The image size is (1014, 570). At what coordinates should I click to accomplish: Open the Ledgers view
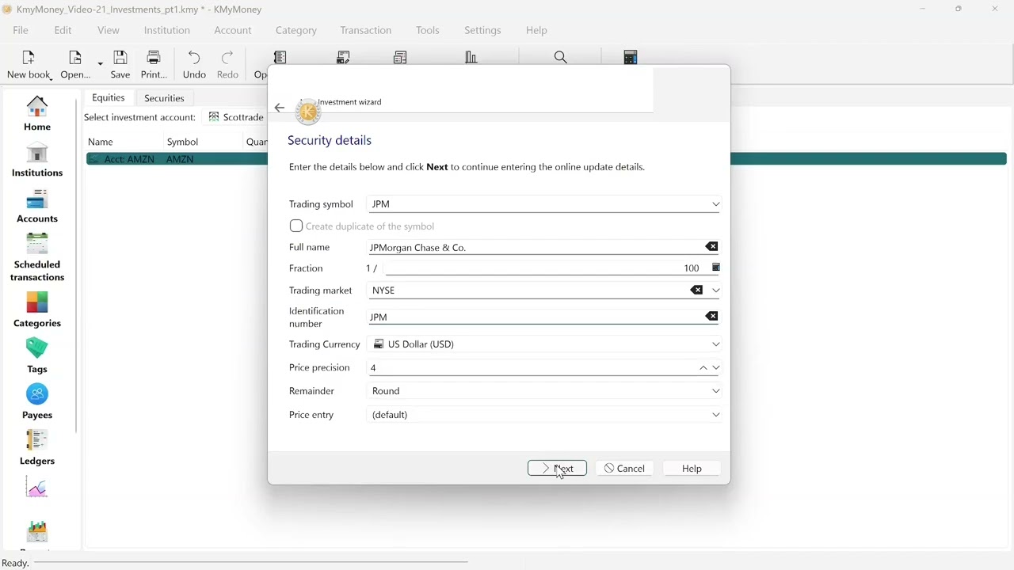(37, 448)
